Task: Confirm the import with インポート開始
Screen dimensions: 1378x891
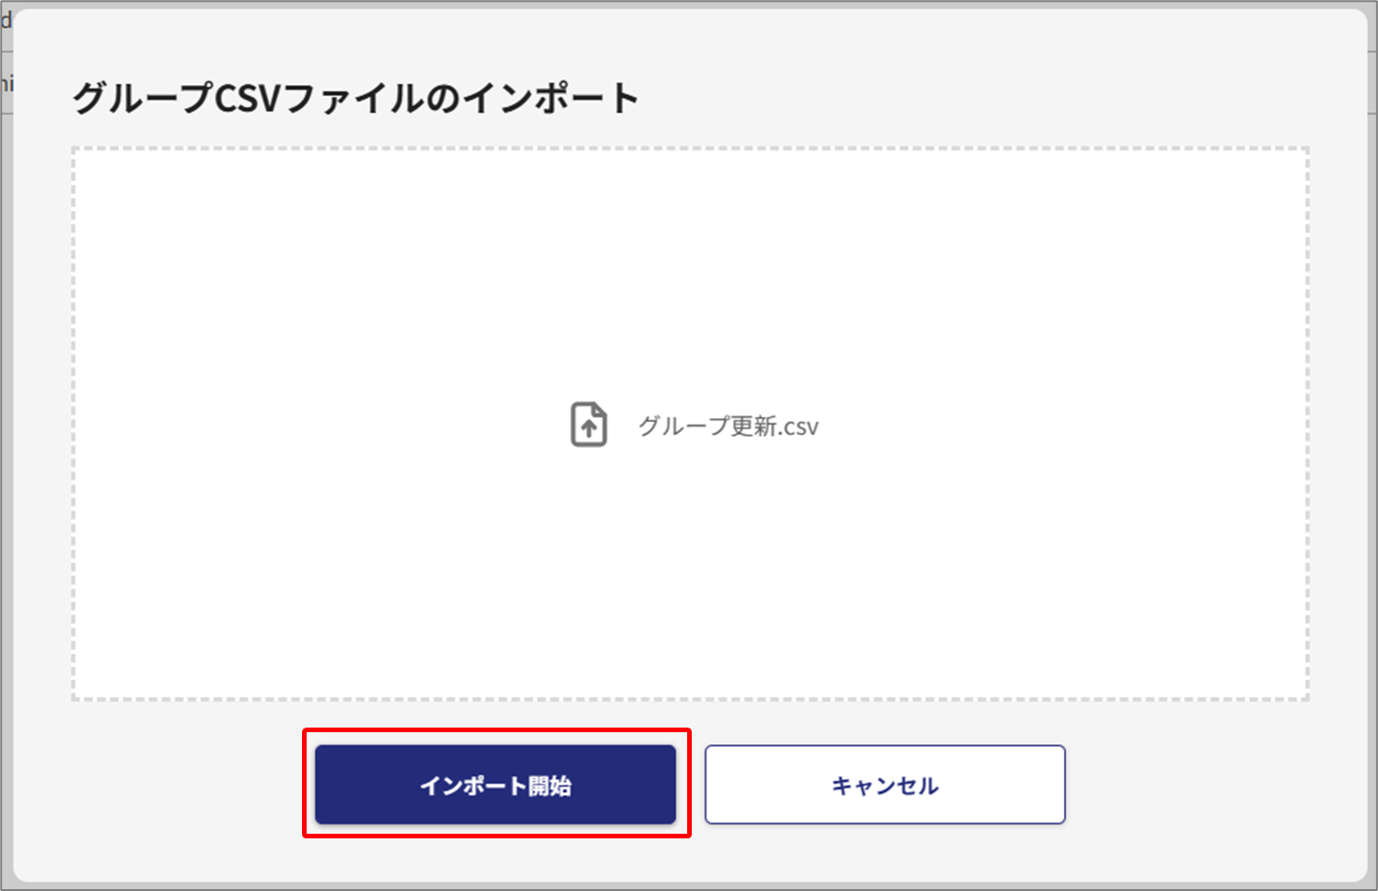Action: (495, 785)
